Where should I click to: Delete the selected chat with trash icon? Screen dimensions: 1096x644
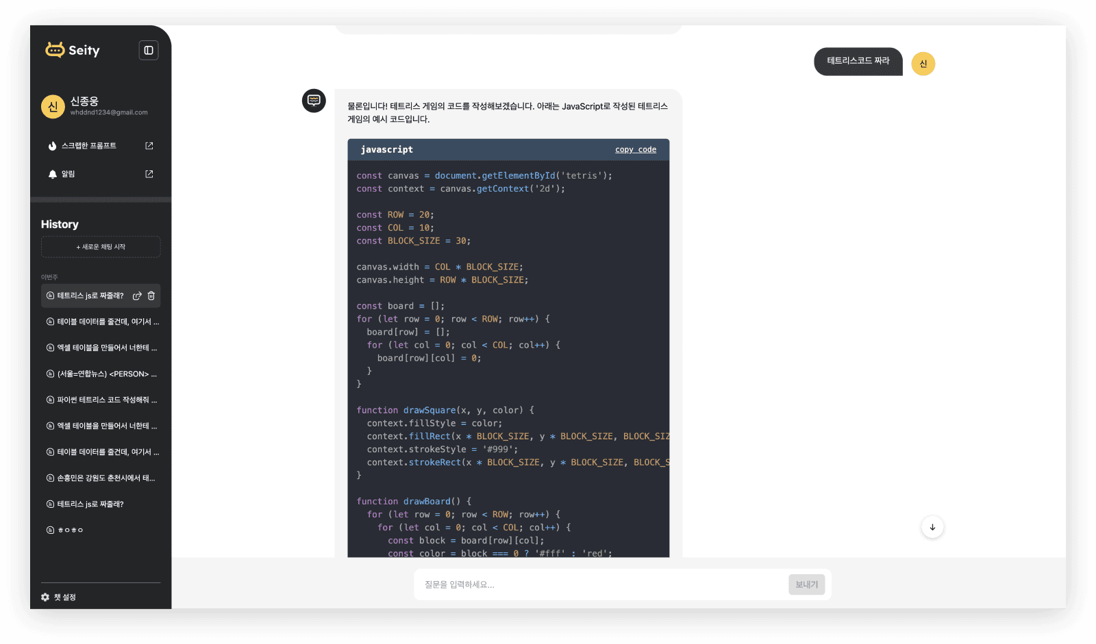coord(151,296)
